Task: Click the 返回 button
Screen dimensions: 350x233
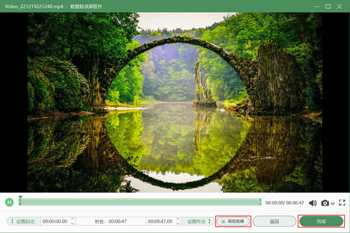Action: pyautogui.click(x=275, y=221)
